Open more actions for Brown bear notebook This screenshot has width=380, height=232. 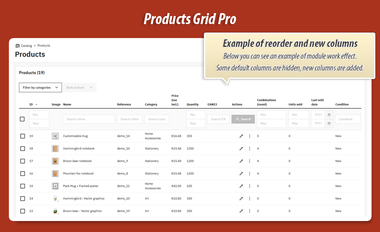tap(250, 161)
